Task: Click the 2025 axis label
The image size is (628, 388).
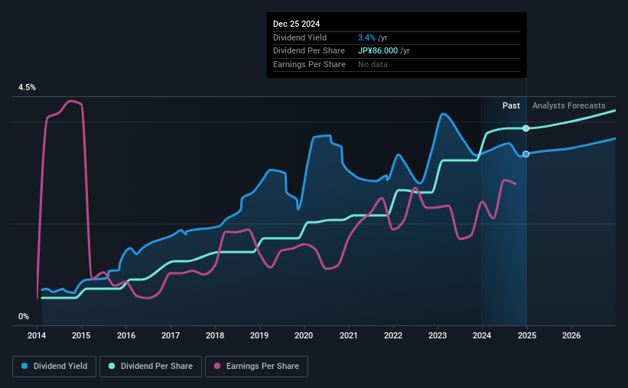Action: click(527, 335)
